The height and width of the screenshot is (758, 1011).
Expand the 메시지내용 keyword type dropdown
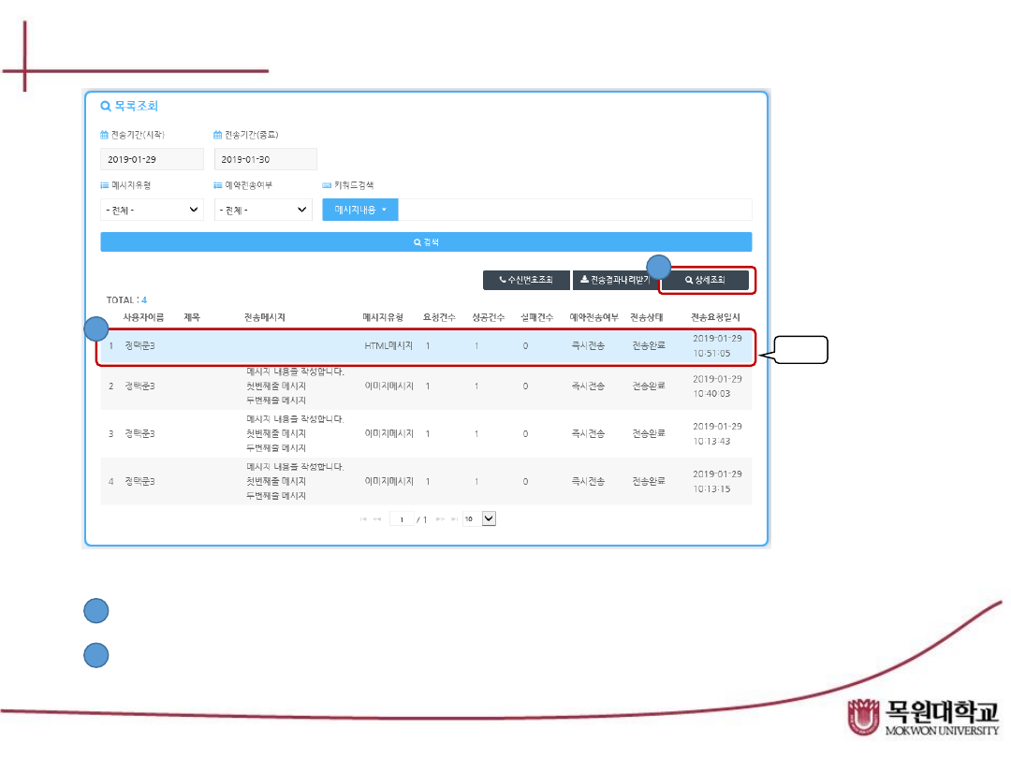coord(360,210)
